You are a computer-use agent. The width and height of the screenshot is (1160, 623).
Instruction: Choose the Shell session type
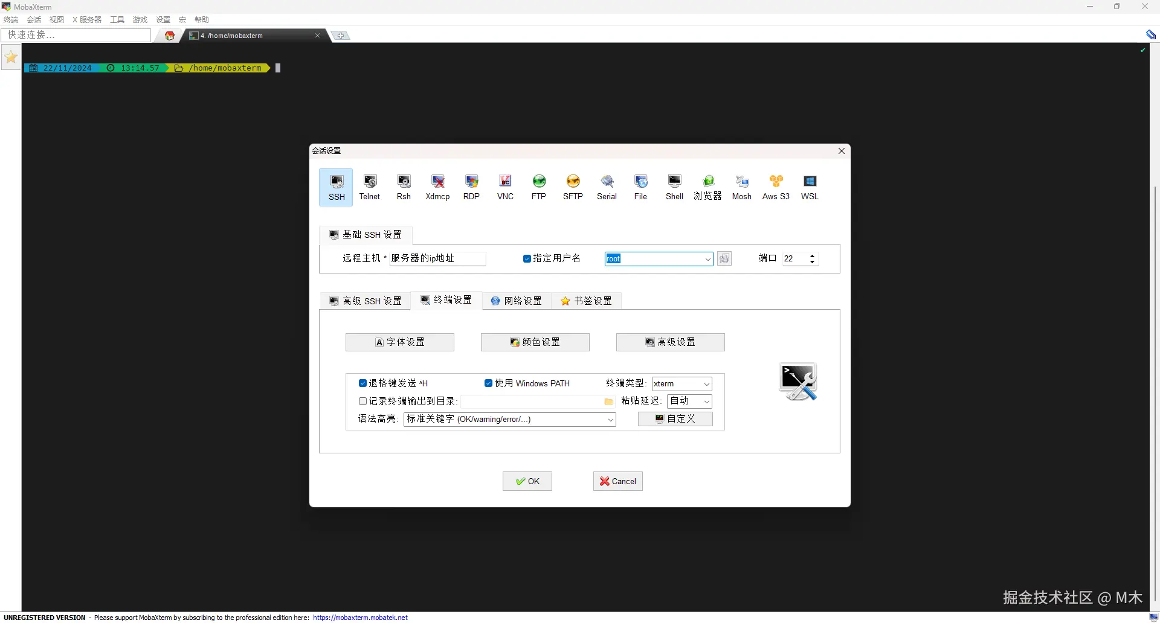pos(674,187)
